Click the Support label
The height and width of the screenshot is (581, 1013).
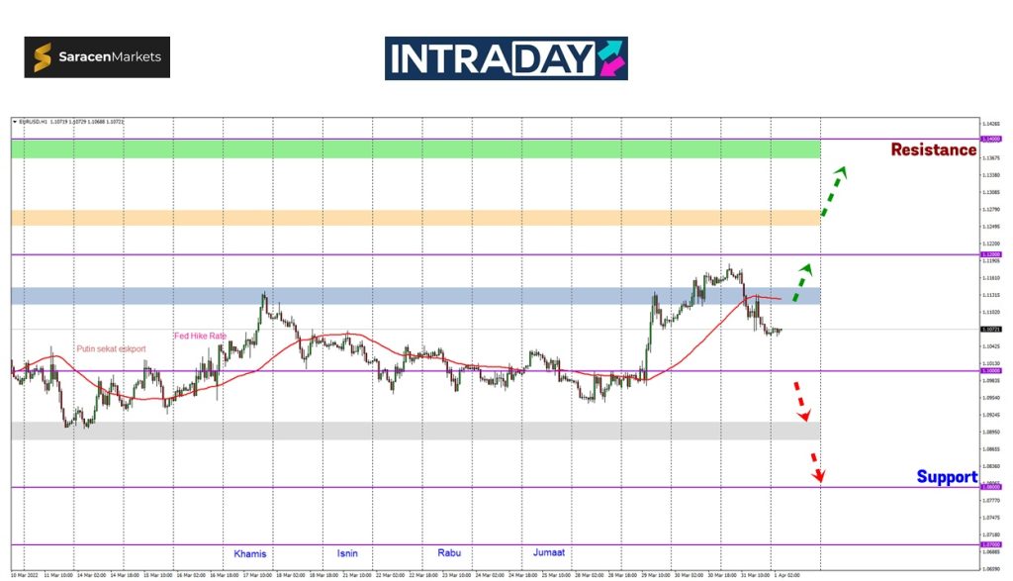[x=946, y=477]
